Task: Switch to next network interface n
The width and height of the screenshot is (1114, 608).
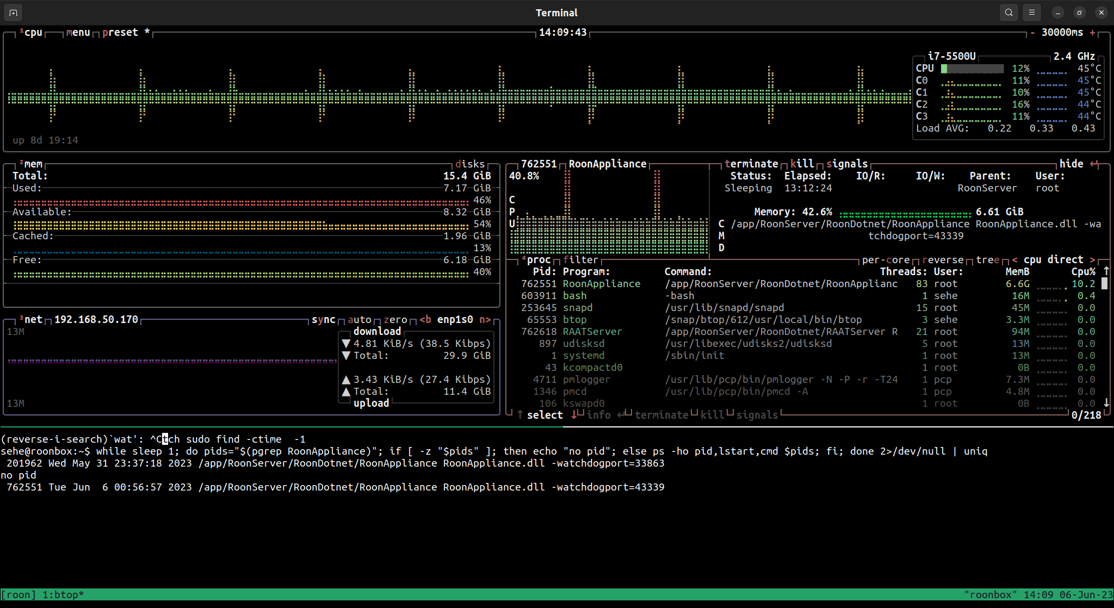Action: tap(485, 320)
